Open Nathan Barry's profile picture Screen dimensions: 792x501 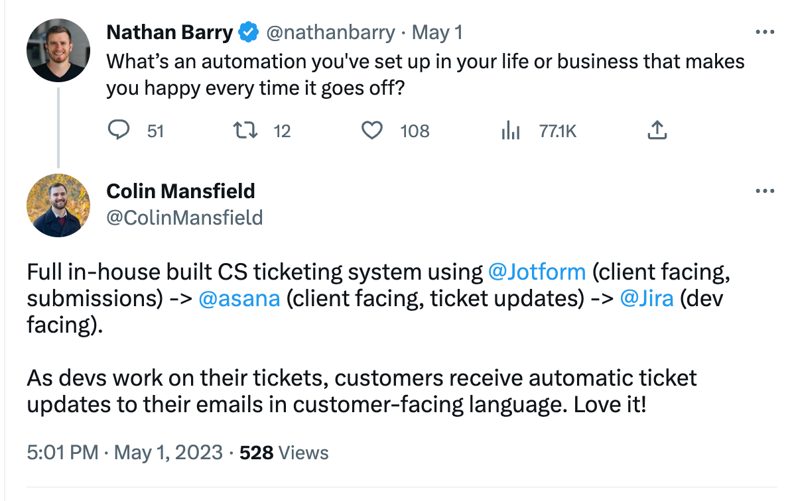[x=58, y=50]
